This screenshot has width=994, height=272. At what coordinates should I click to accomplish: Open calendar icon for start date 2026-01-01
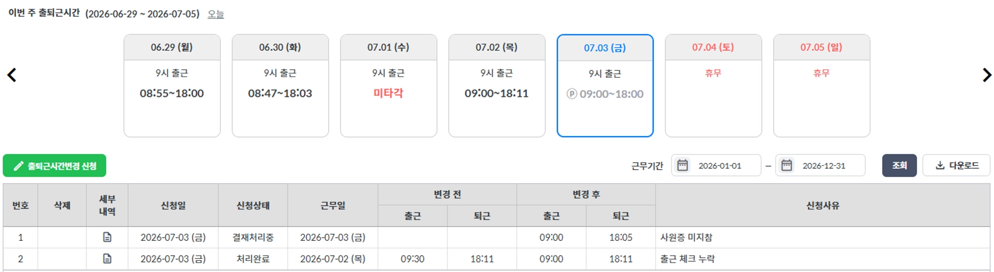pyautogui.click(x=682, y=165)
